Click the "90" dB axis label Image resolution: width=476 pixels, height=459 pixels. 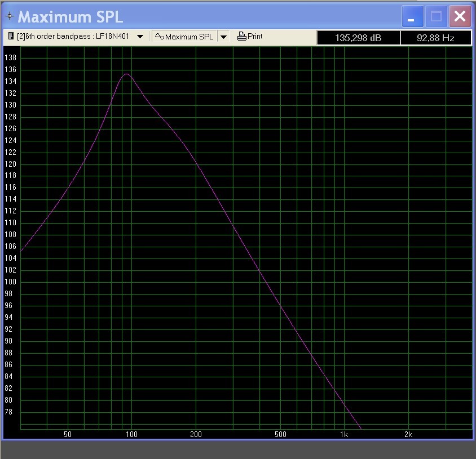(8, 341)
